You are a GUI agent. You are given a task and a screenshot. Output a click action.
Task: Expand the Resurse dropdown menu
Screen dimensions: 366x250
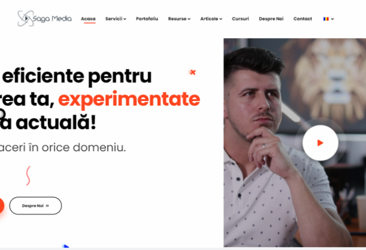click(179, 19)
